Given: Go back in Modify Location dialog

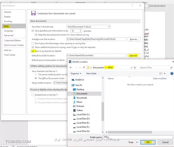Looking at the screenshot, I should point(71,67).
